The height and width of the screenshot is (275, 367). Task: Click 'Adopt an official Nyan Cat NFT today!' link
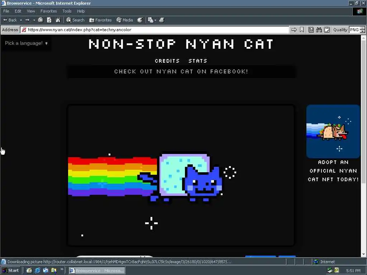pyautogui.click(x=333, y=171)
